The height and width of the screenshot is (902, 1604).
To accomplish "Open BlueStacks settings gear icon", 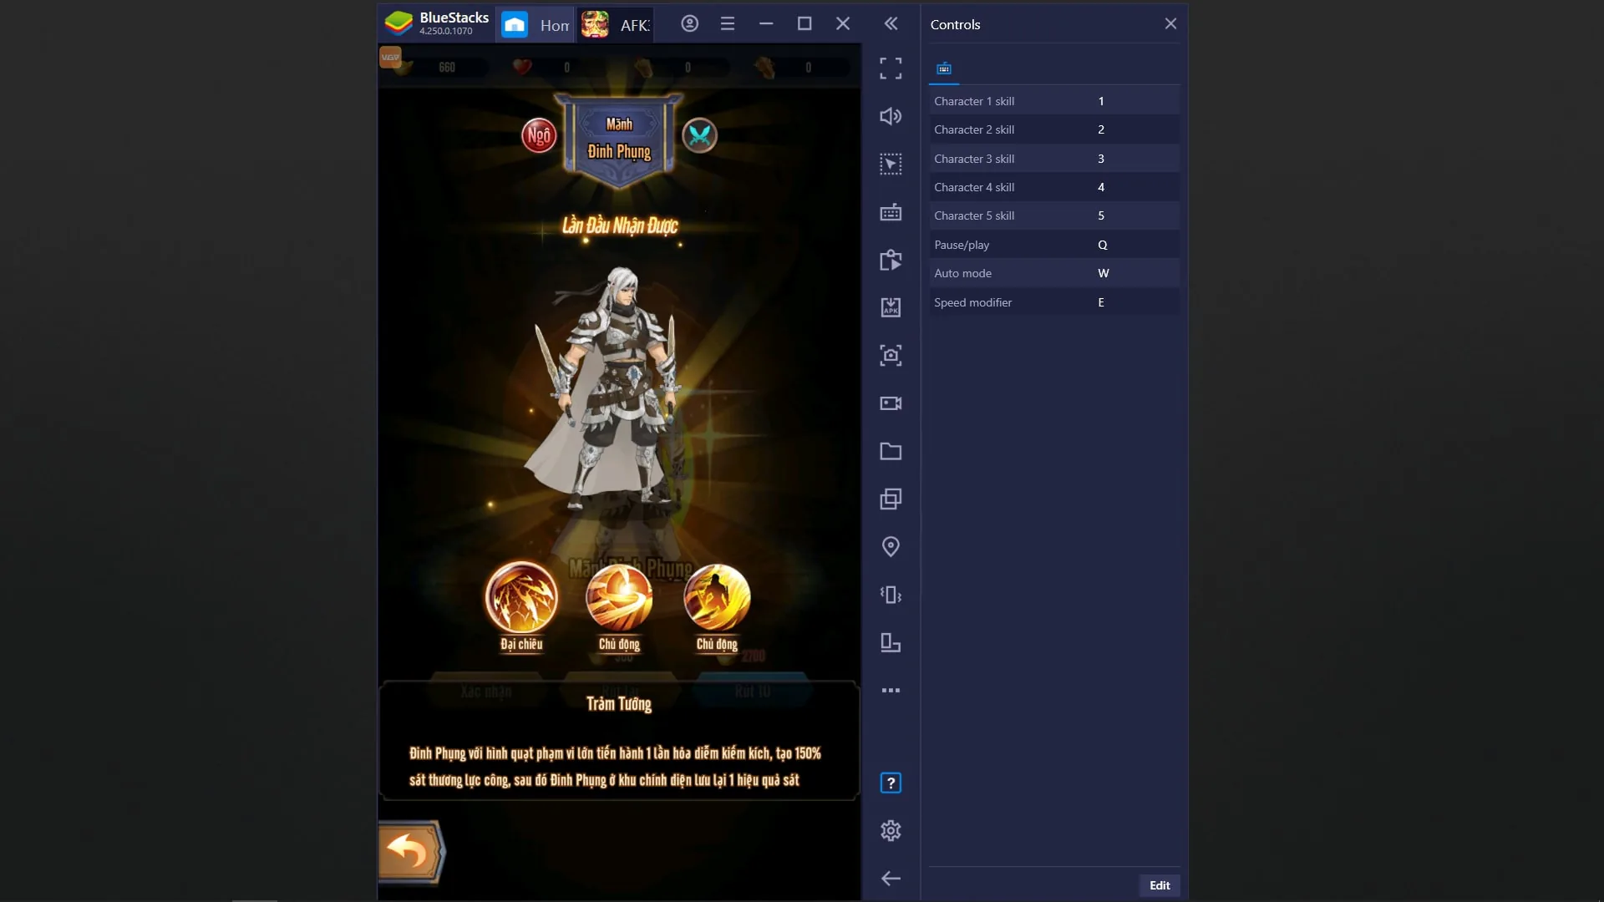I will (x=891, y=831).
